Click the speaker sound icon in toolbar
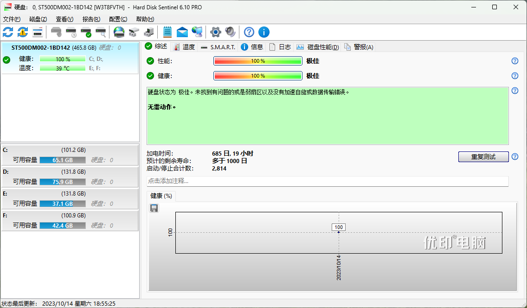 tap(230, 33)
